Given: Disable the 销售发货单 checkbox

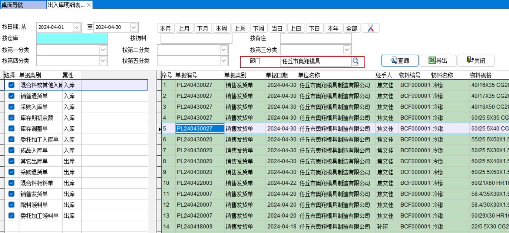Looking at the screenshot, I should point(12,194).
